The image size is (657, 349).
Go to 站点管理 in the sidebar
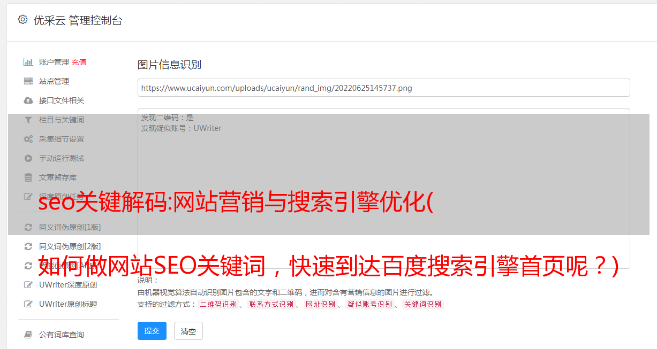click(54, 81)
